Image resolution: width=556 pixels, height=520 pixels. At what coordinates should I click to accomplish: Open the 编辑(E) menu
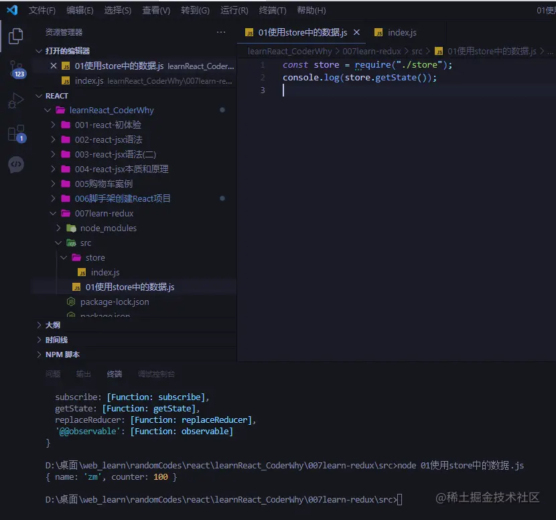(x=80, y=10)
